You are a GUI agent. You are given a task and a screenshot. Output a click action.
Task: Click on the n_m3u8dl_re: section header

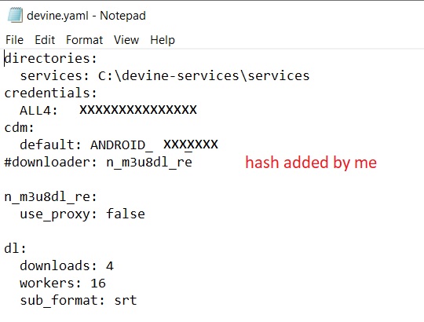[50, 197]
